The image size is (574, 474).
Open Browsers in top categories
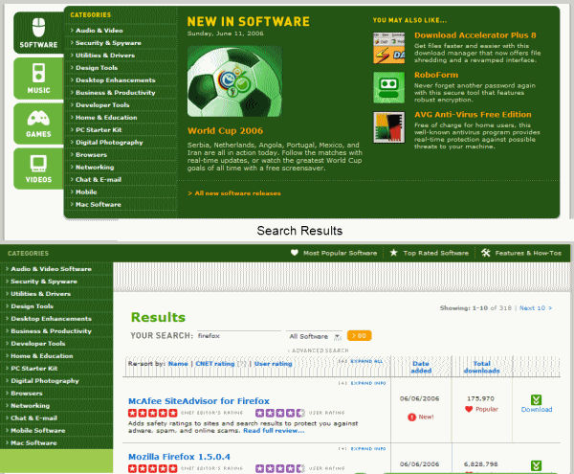(91, 155)
